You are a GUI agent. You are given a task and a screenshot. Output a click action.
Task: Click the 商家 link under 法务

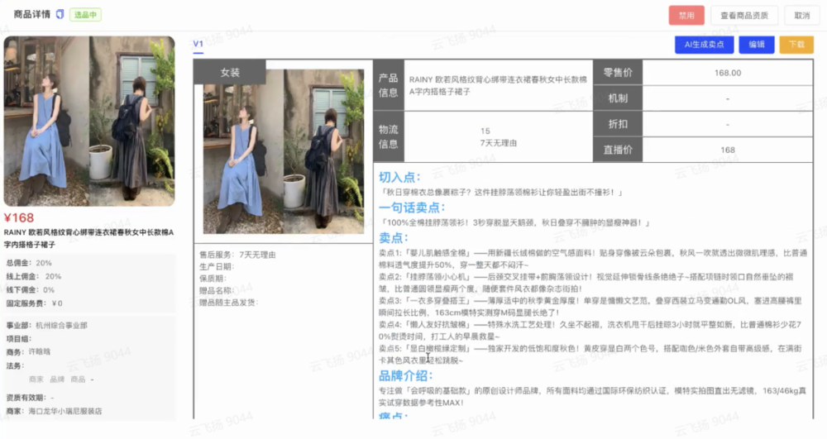pos(36,379)
